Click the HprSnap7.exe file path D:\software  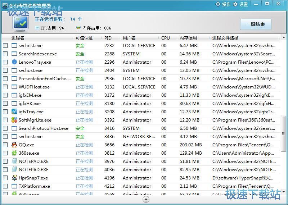pos(243,178)
